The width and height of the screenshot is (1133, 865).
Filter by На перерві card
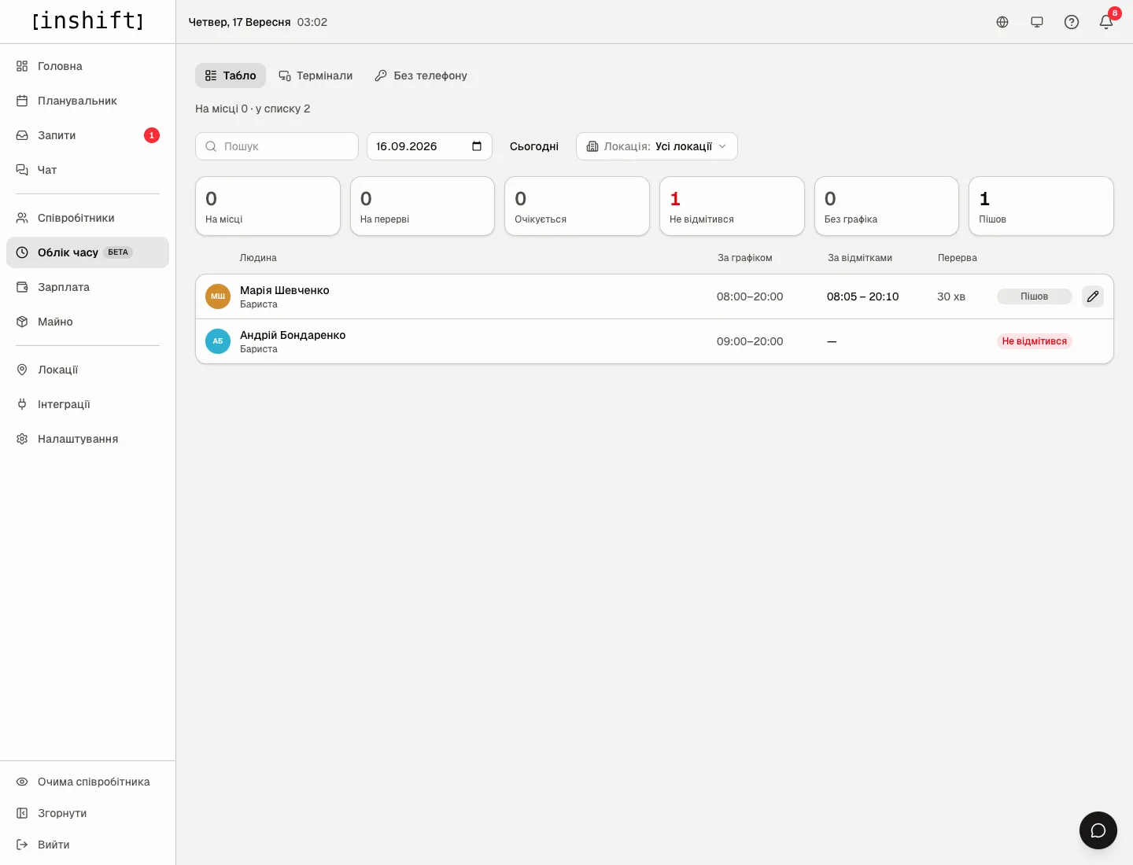pyautogui.click(x=423, y=206)
